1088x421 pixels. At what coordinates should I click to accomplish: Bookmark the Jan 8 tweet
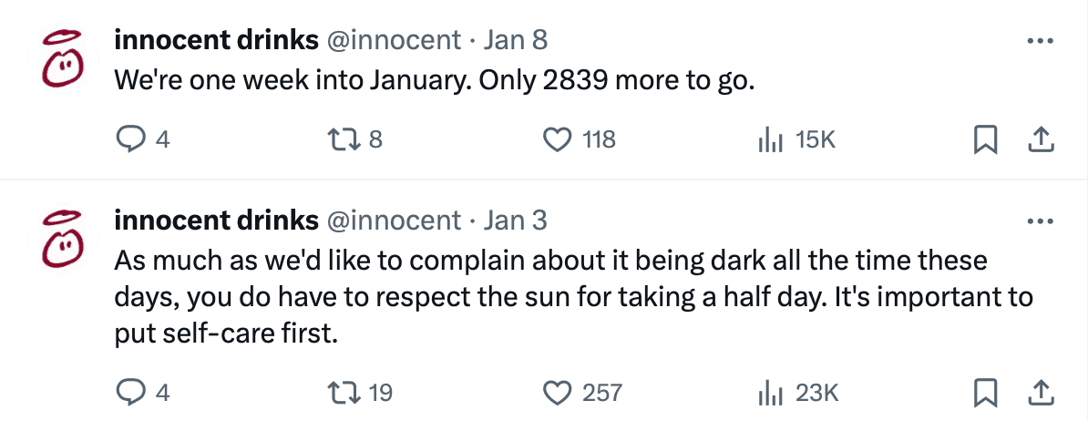point(984,139)
